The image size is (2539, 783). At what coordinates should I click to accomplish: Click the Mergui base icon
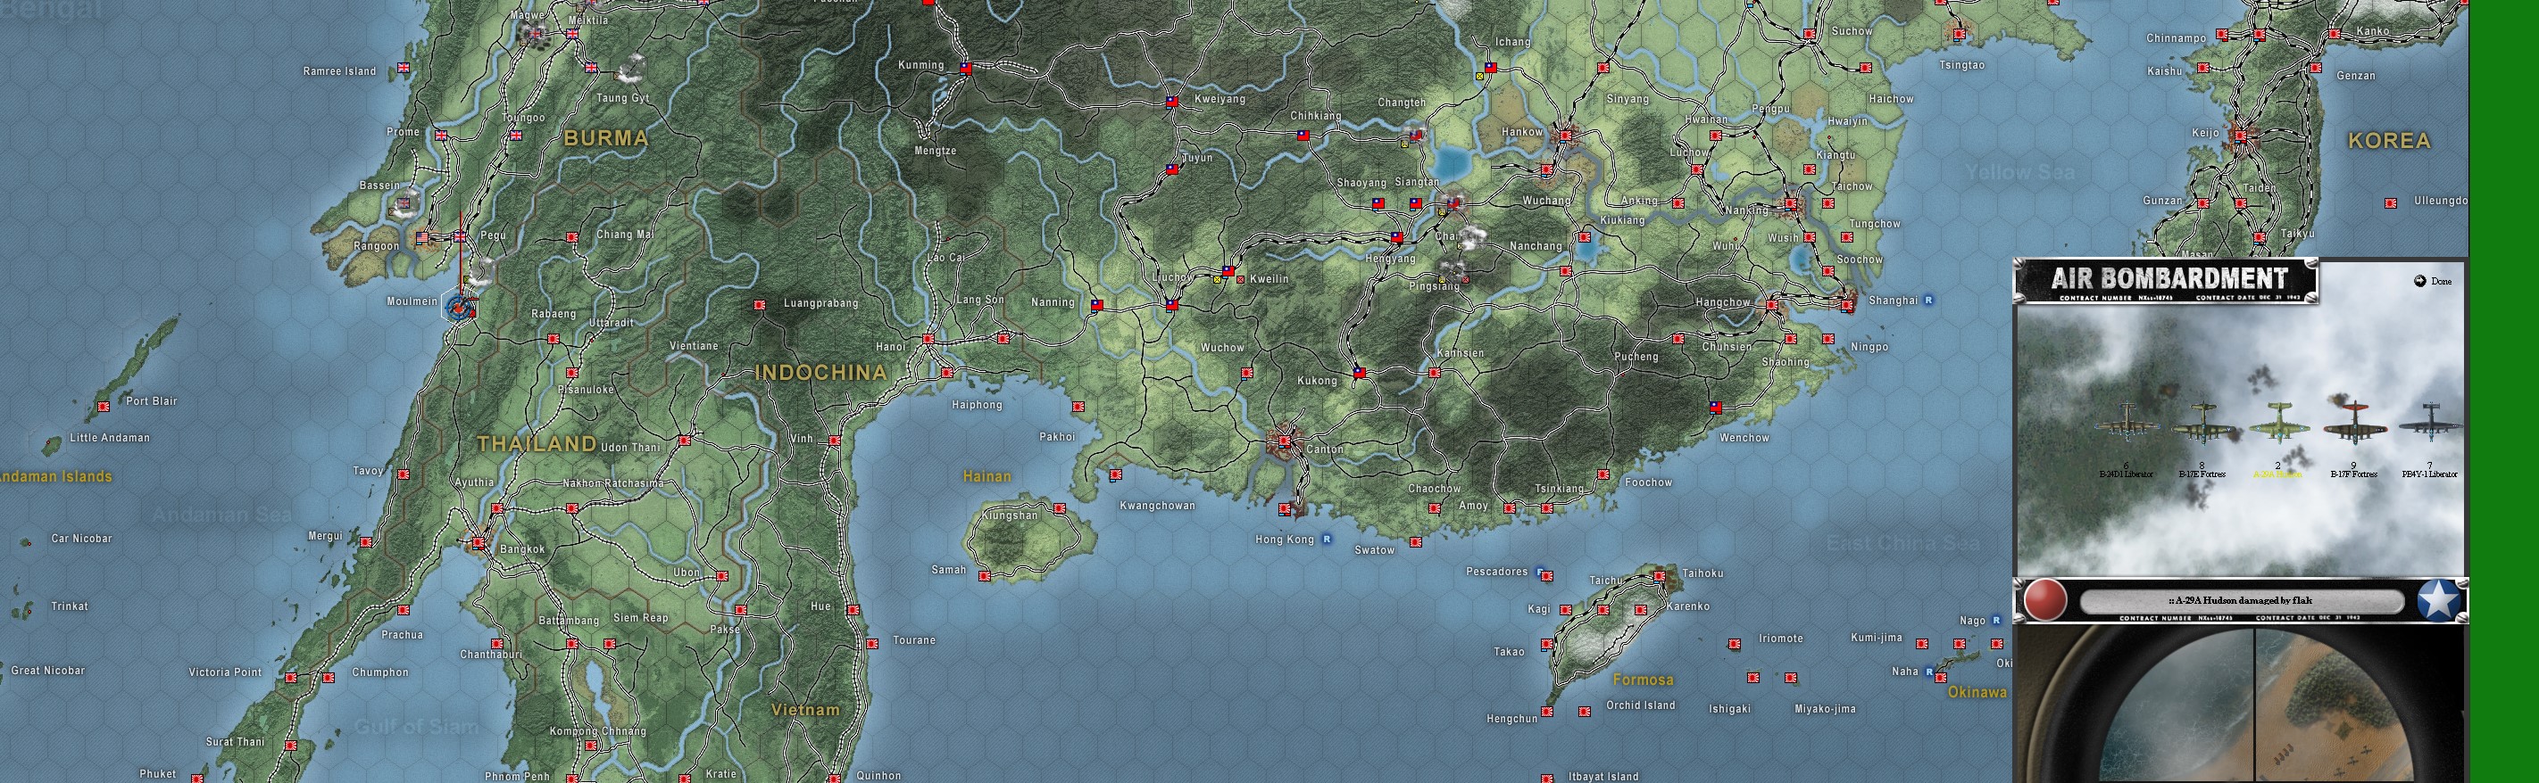point(366,541)
